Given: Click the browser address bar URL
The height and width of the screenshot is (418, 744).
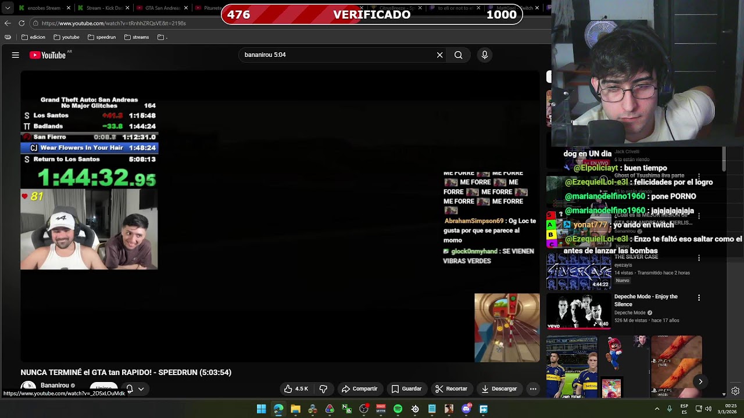Looking at the screenshot, I should click(x=113, y=23).
